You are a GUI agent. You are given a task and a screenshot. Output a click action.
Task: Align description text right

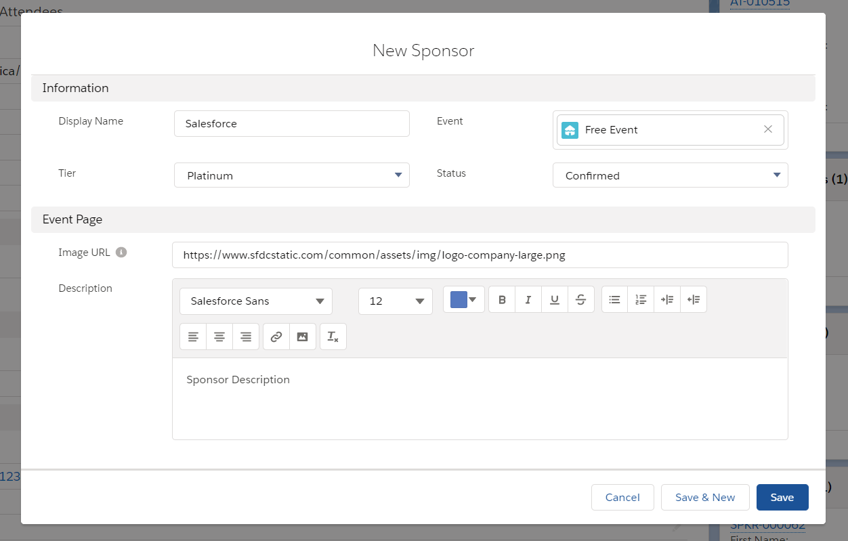point(246,337)
